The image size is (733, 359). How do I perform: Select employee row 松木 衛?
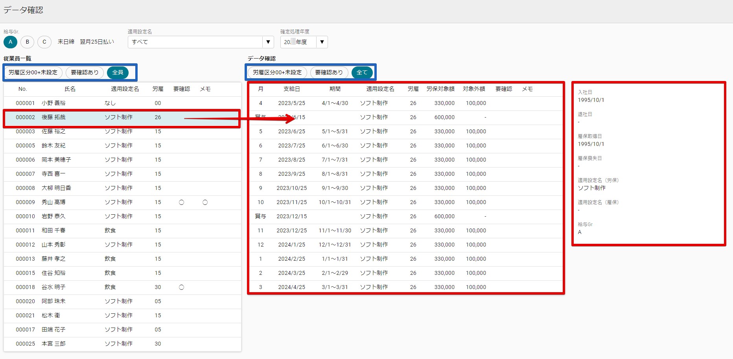122,315
